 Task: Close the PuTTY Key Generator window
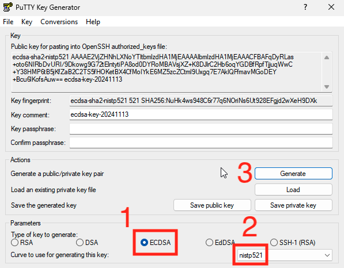[331, 7]
